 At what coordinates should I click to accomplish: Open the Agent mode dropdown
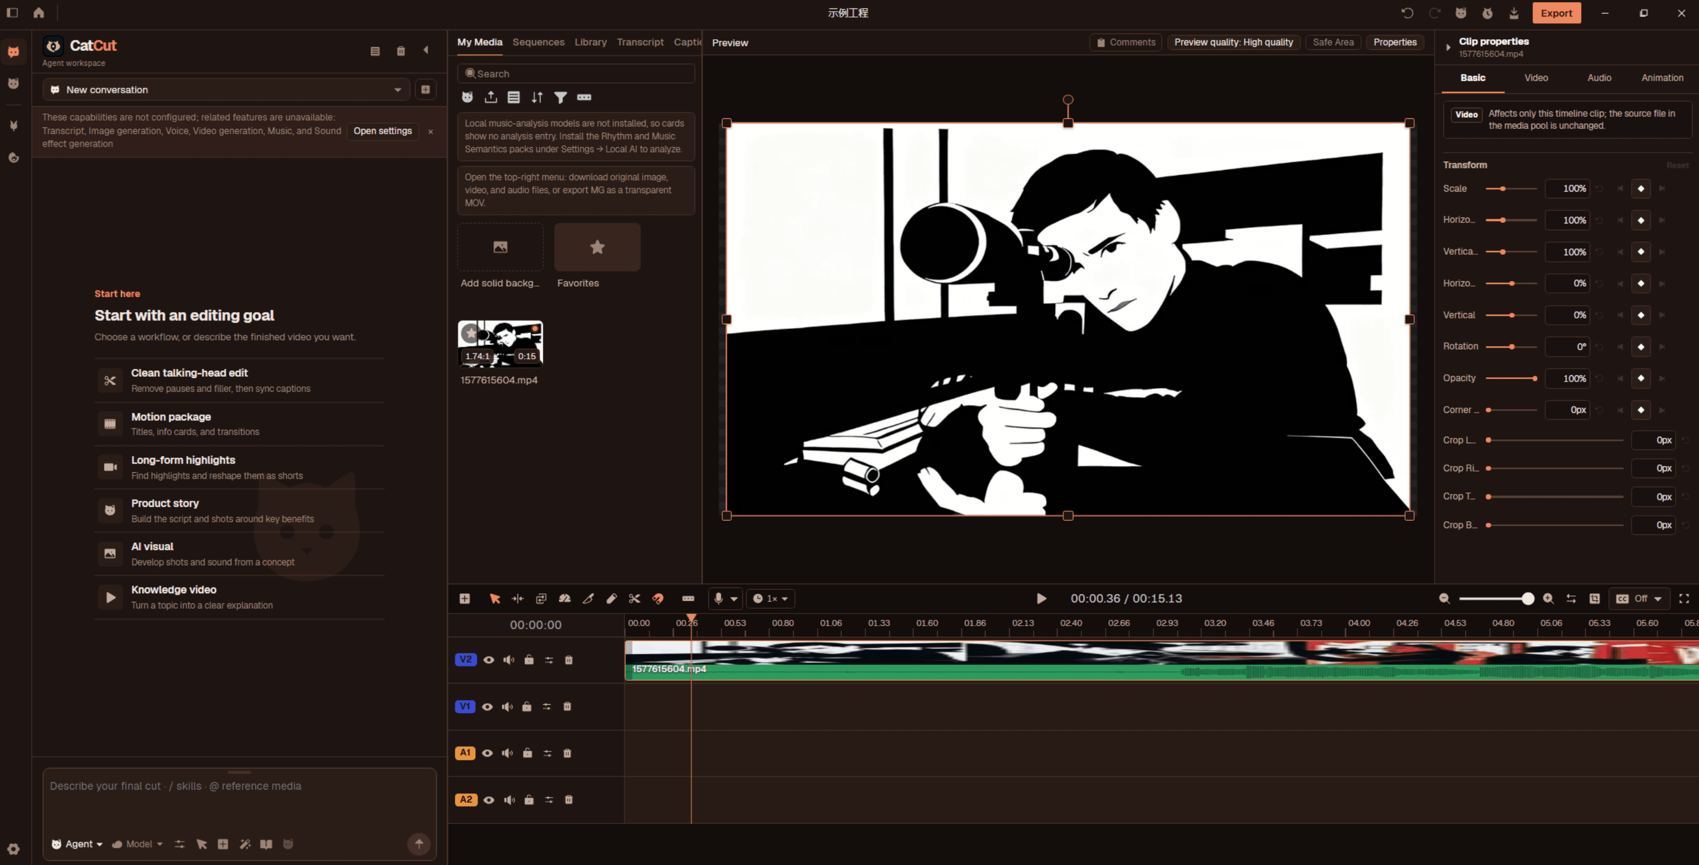coord(77,844)
